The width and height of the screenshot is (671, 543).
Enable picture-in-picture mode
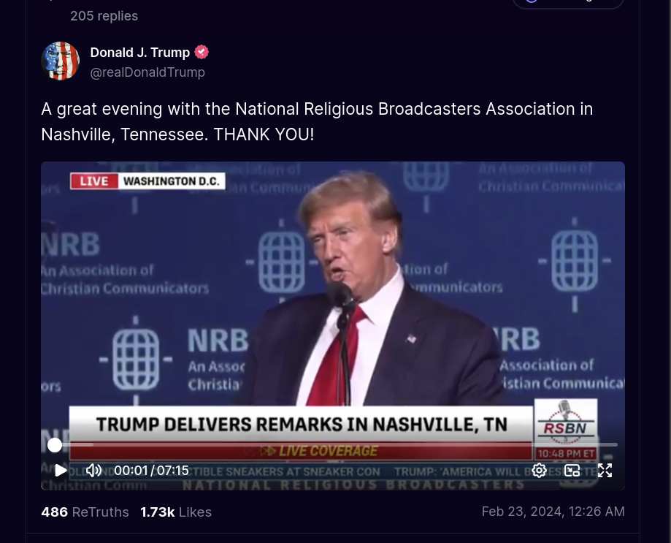pos(572,470)
